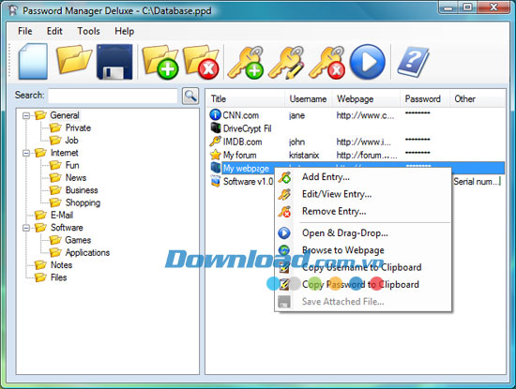Viewport: 516px width, 389px height.
Task: Open the help book icon
Action: point(414,62)
